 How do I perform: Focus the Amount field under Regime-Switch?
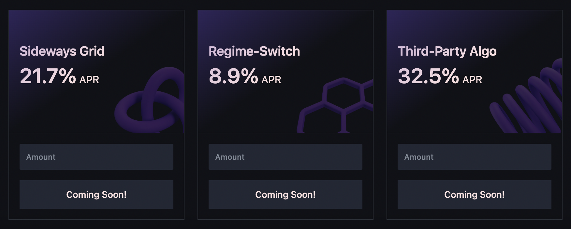click(285, 157)
